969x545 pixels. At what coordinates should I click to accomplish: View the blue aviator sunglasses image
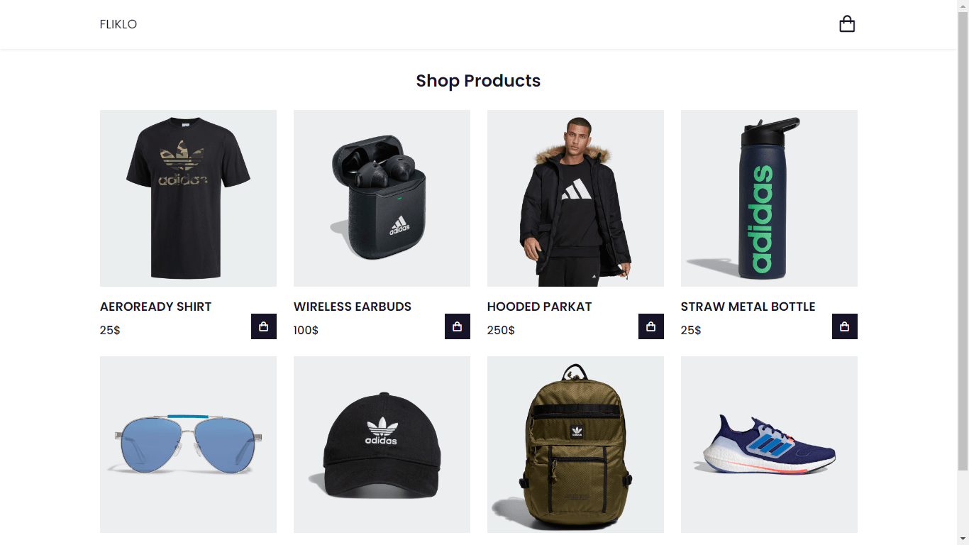click(x=188, y=444)
